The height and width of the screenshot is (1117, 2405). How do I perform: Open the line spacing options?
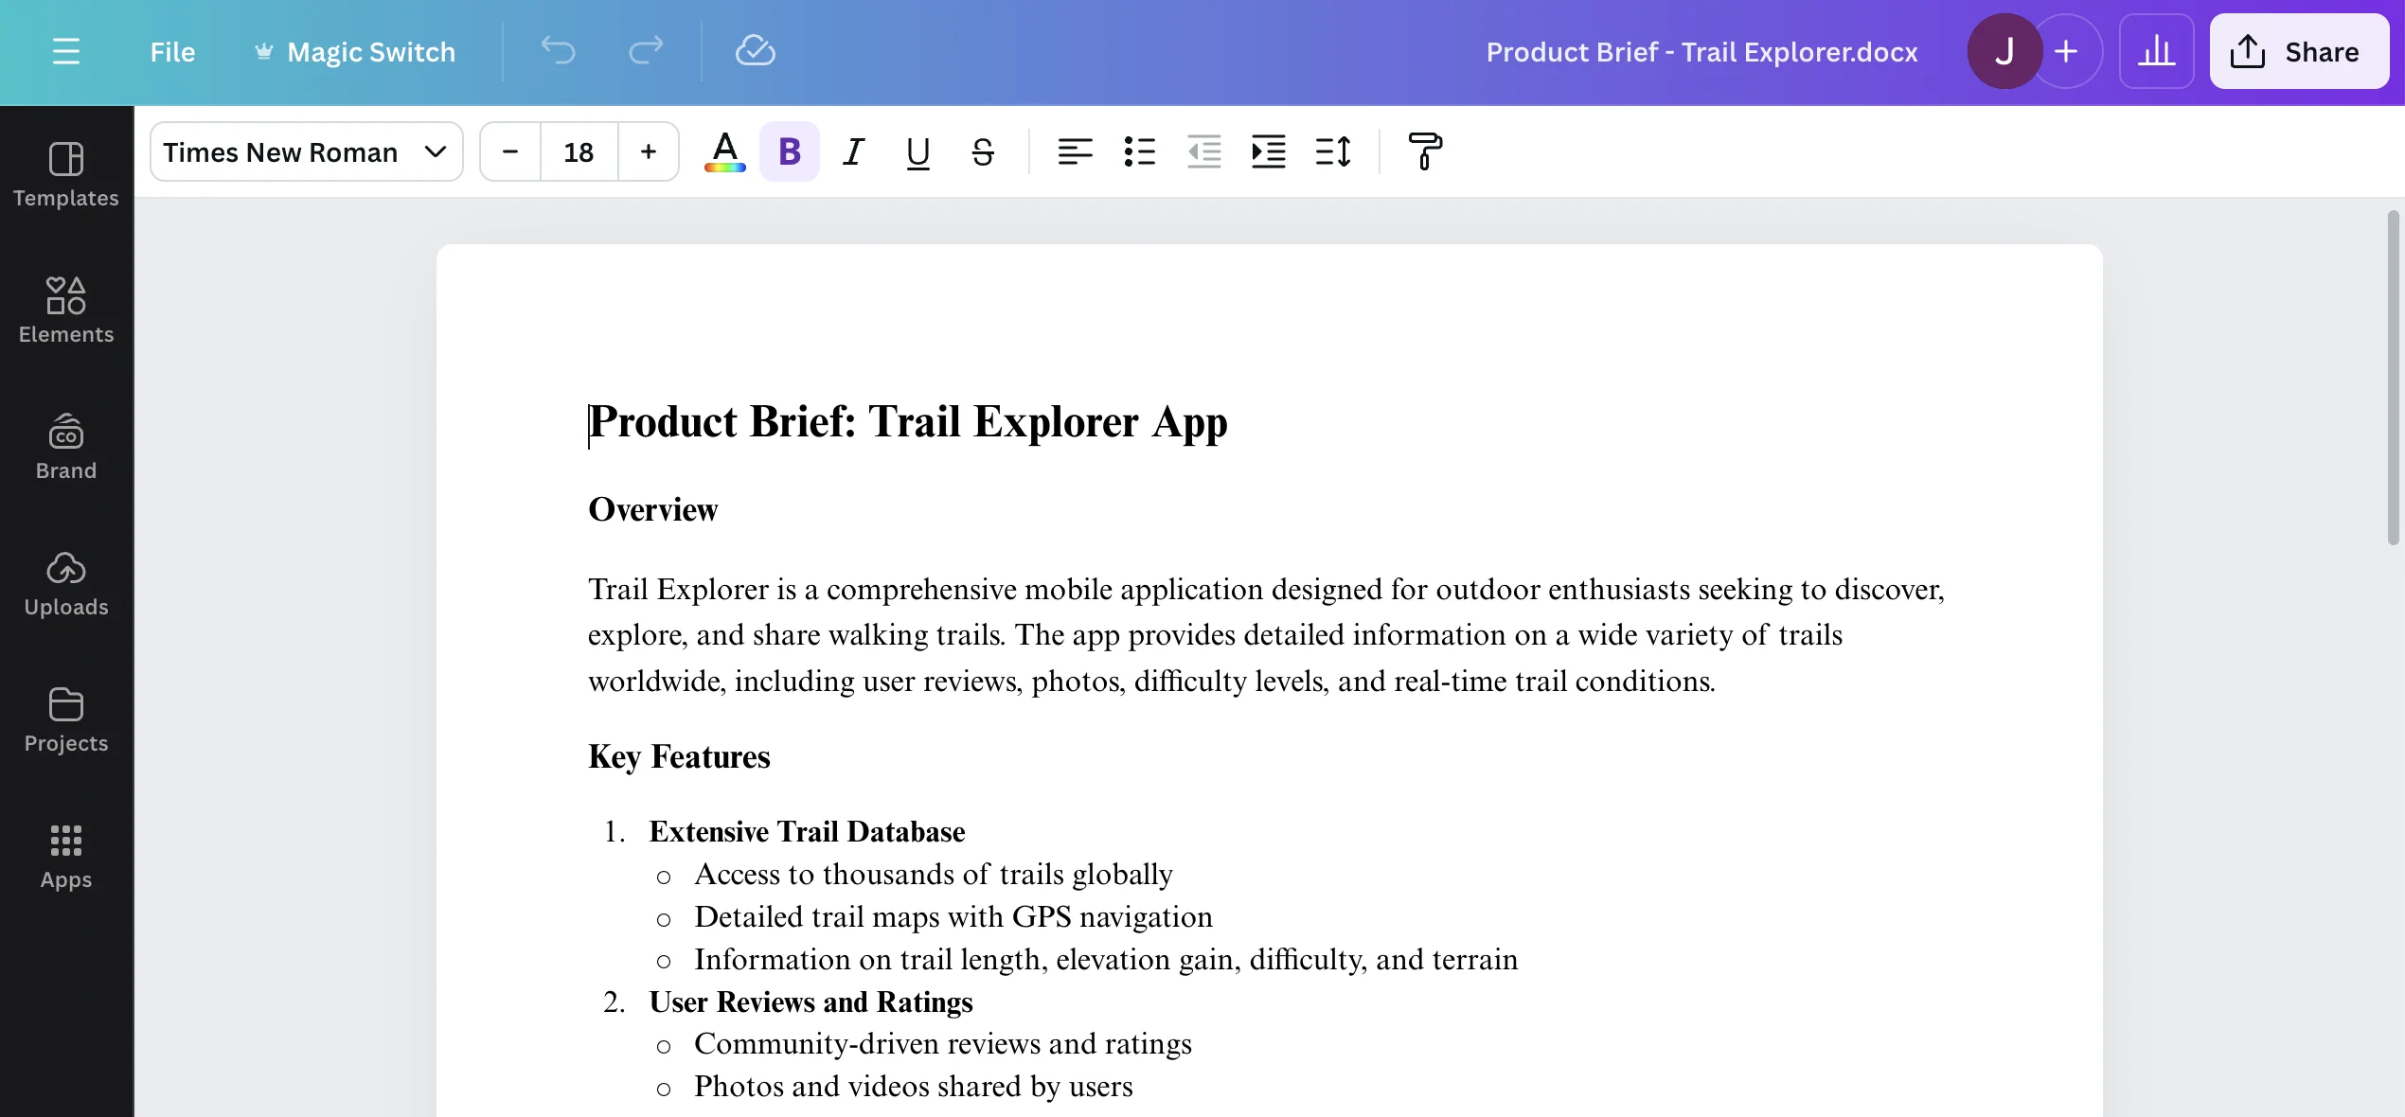(x=1332, y=151)
